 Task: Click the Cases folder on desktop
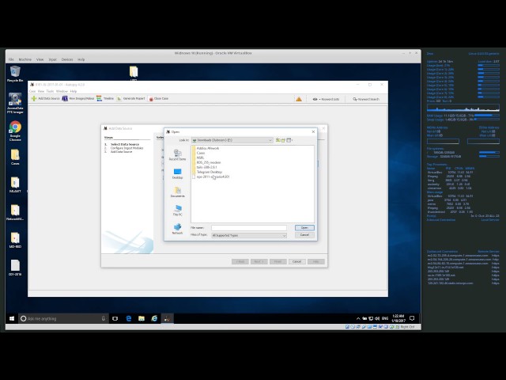pos(15,157)
